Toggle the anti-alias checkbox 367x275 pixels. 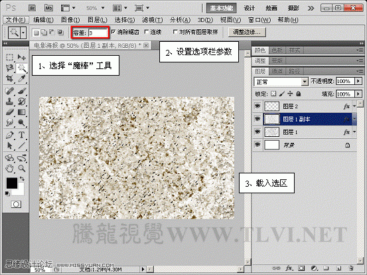coord(113,32)
